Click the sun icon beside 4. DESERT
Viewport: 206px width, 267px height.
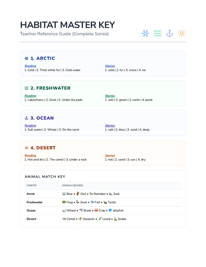pyautogui.click(x=27, y=148)
